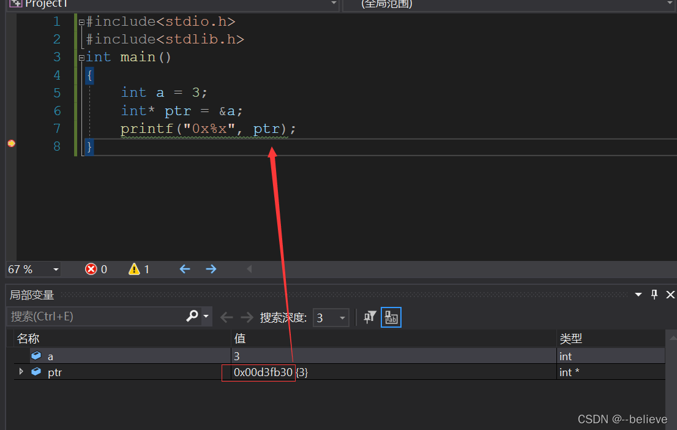Image resolution: width=677 pixels, height=430 pixels.
Task: Click the variable icon beside ptr
Action: point(36,372)
